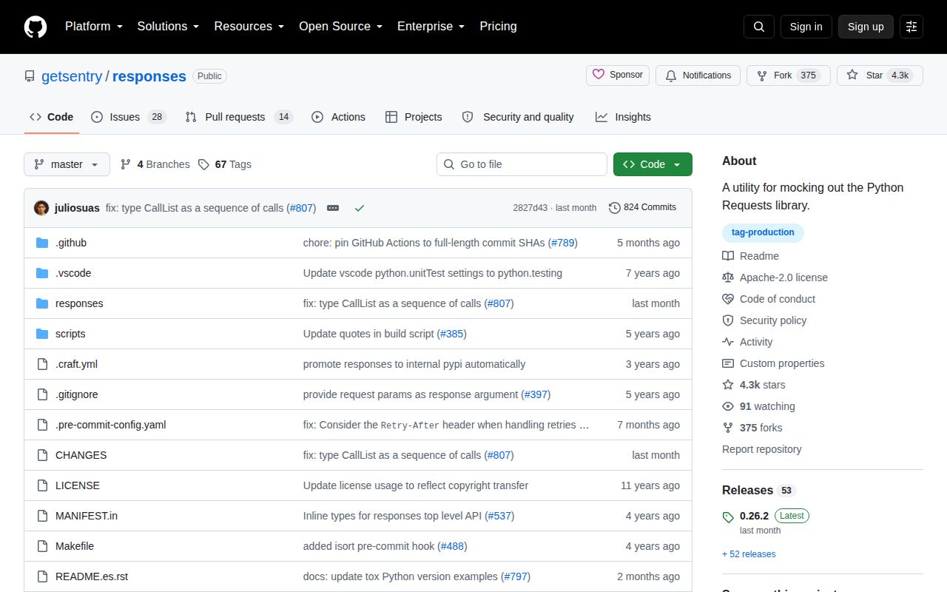Click the Notifications button
The image size is (947, 592).
[x=698, y=75]
